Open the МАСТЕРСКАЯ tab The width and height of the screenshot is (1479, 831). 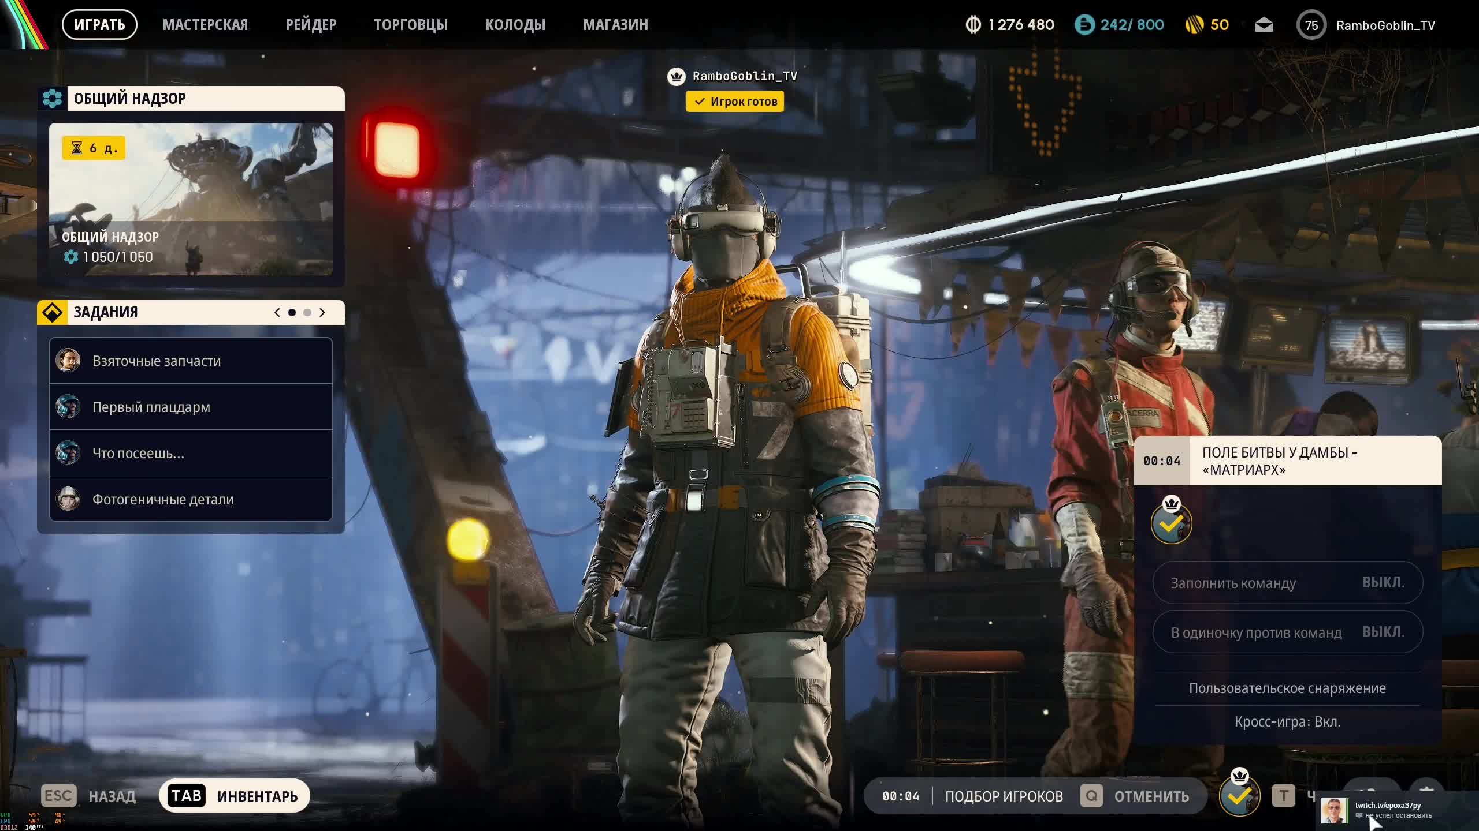click(205, 25)
